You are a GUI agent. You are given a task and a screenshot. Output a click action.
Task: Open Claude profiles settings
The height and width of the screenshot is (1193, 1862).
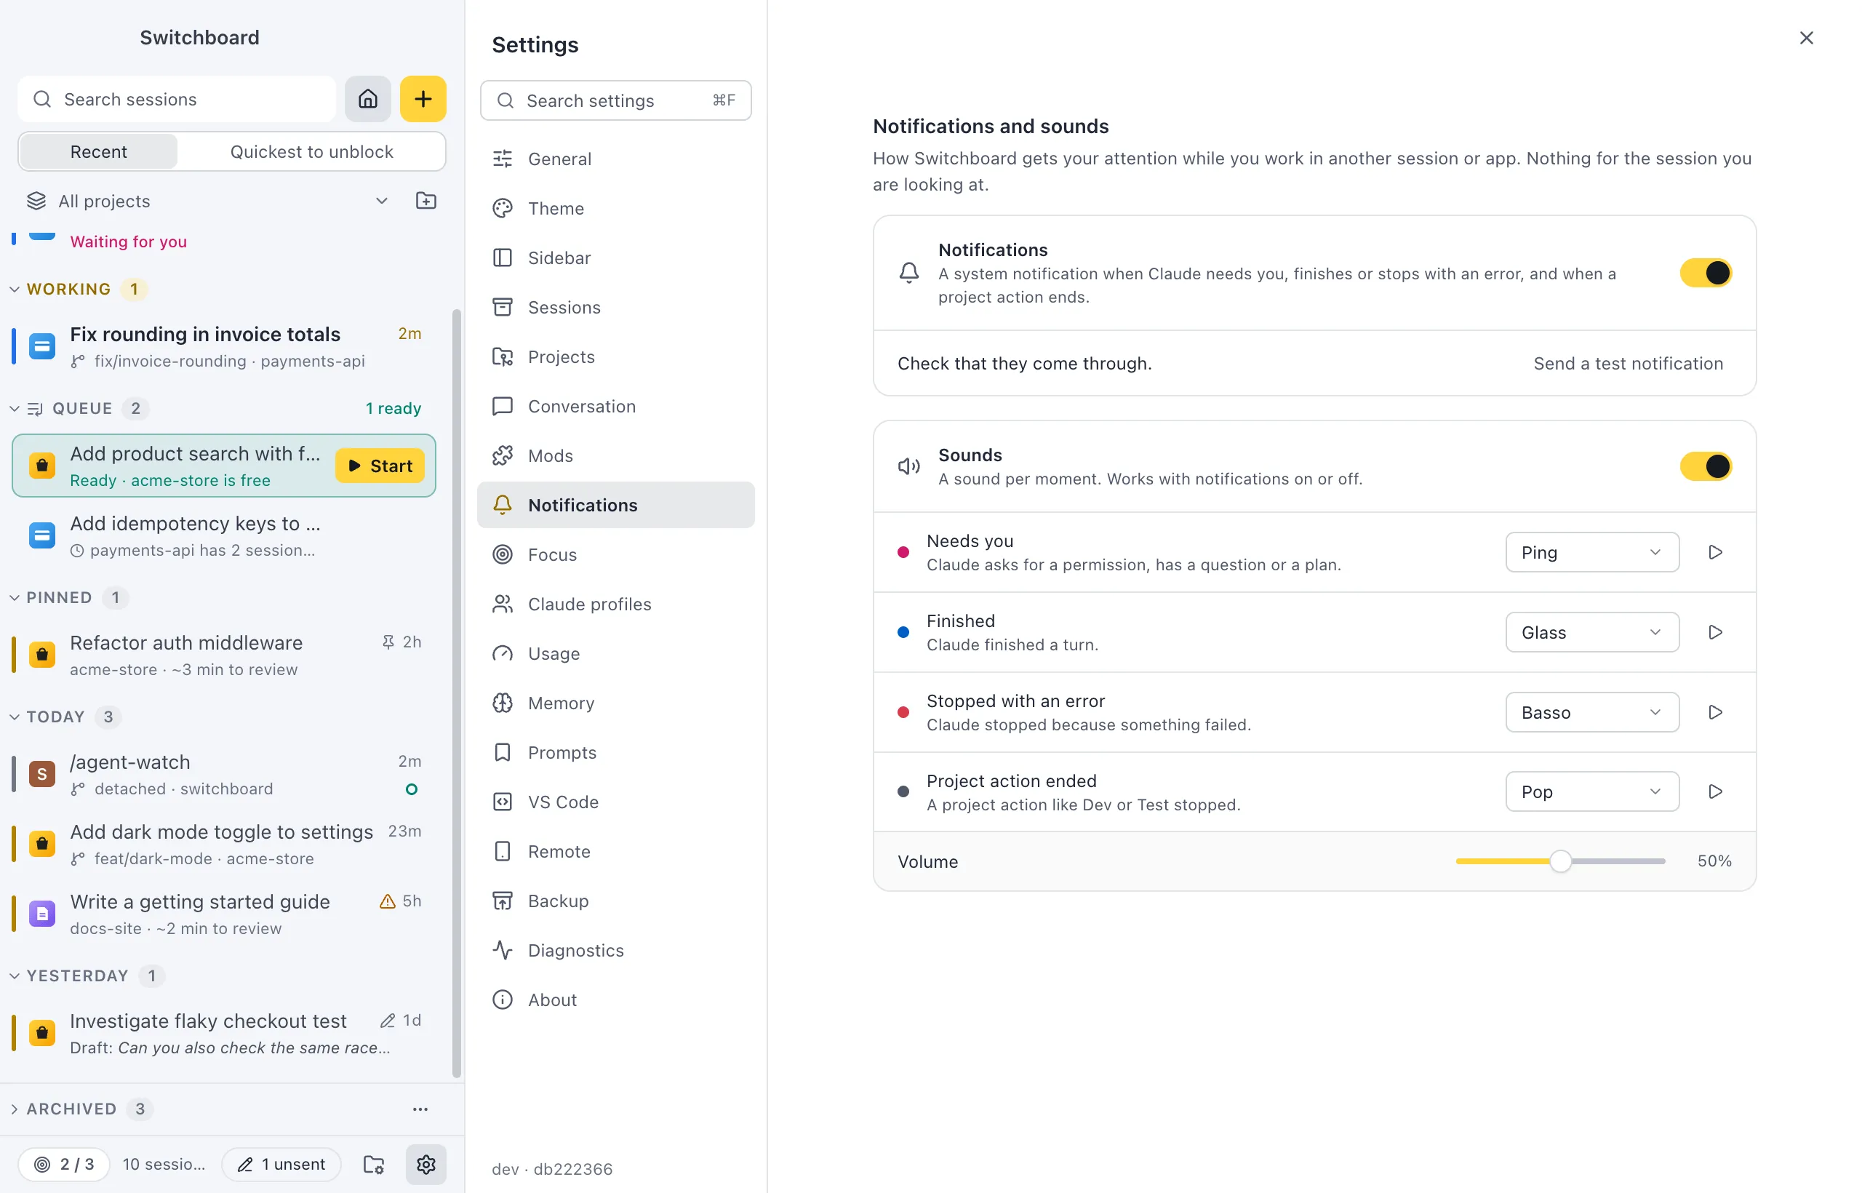pos(616,605)
